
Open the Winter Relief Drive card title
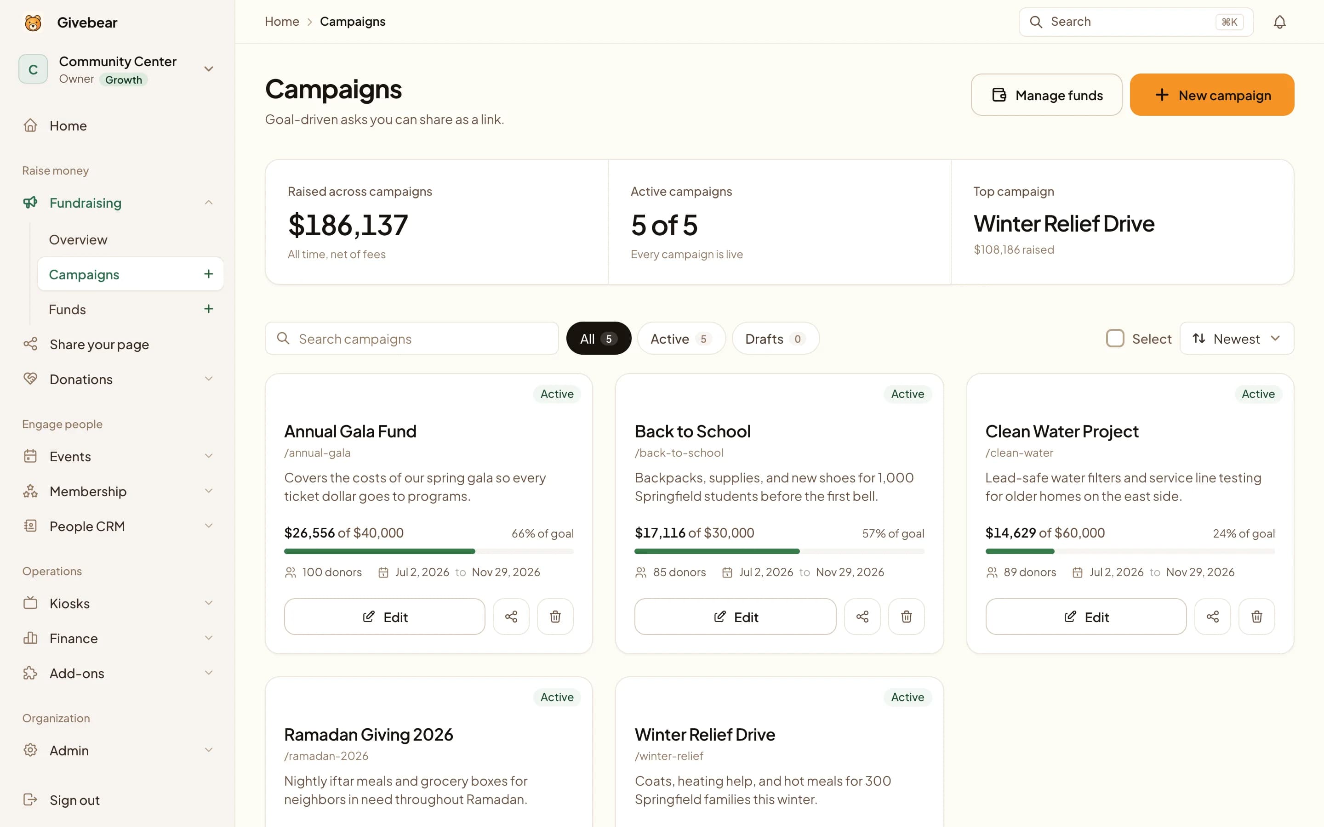point(705,734)
